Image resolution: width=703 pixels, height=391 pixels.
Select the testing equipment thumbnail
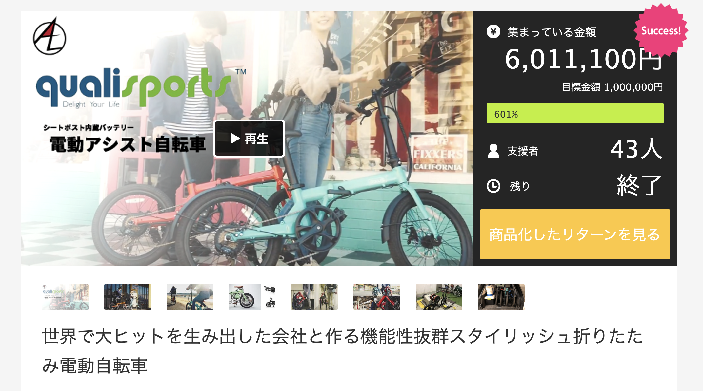click(x=439, y=297)
